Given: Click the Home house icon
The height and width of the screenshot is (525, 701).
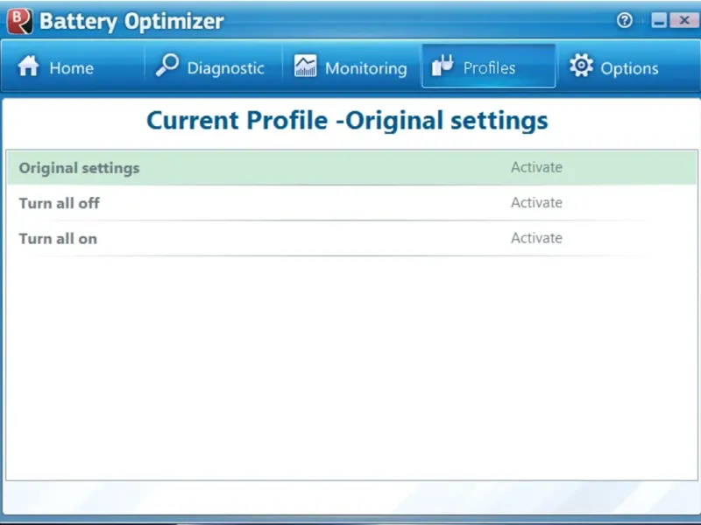Looking at the screenshot, I should click(29, 66).
